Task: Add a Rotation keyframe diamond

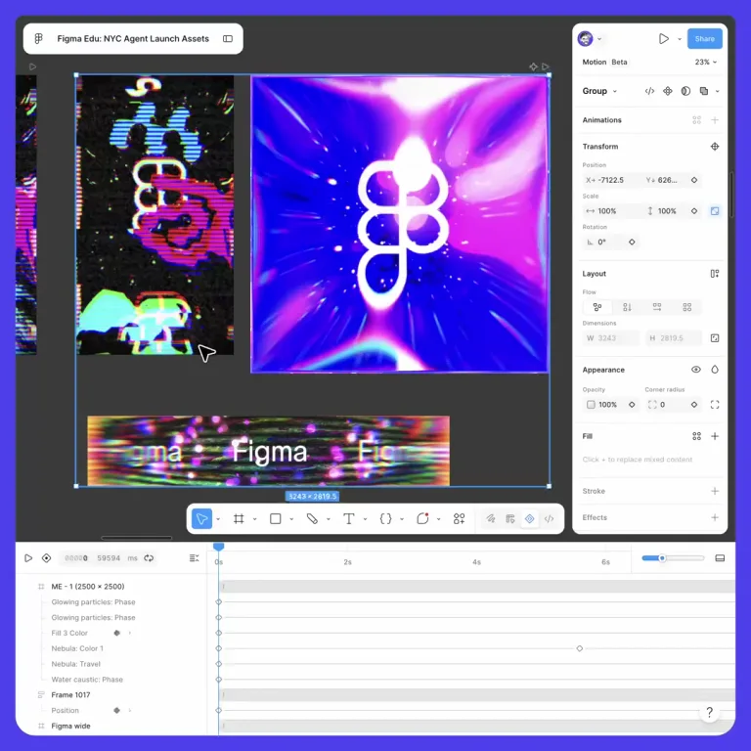Action: 632,242
